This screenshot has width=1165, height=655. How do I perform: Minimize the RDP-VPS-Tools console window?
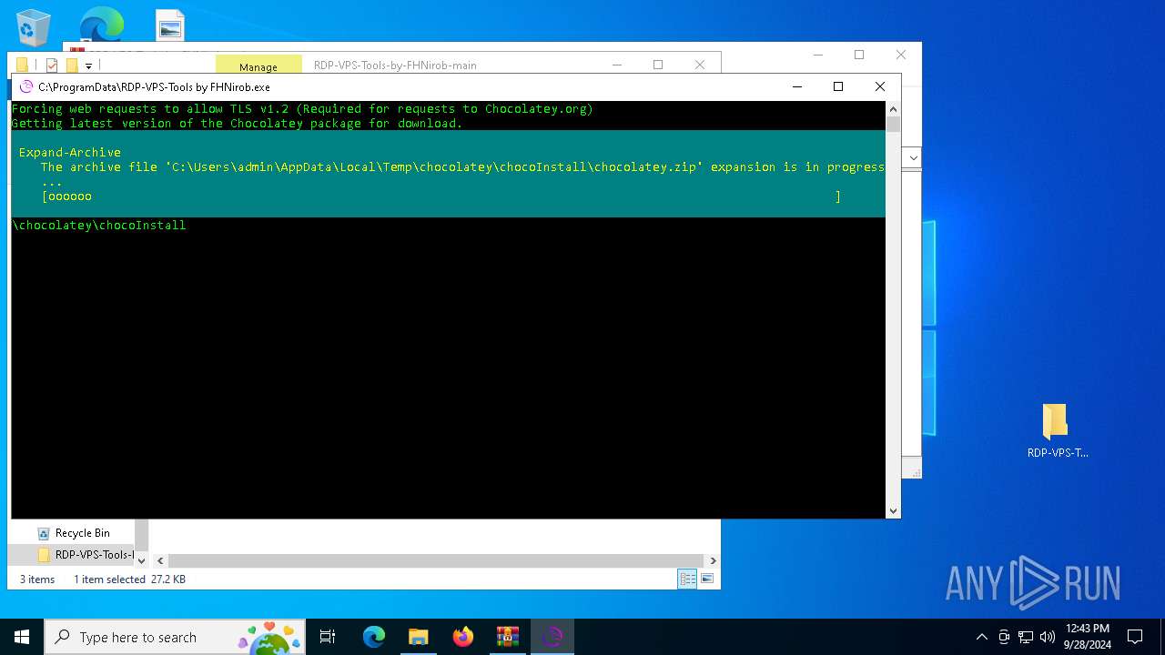pos(797,86)
